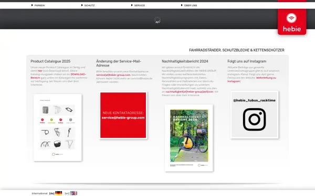This screenshot has height=196, width=315.
Task: Expand the arrow beside SCHUTZ
Action: click(x=82, y=5)
